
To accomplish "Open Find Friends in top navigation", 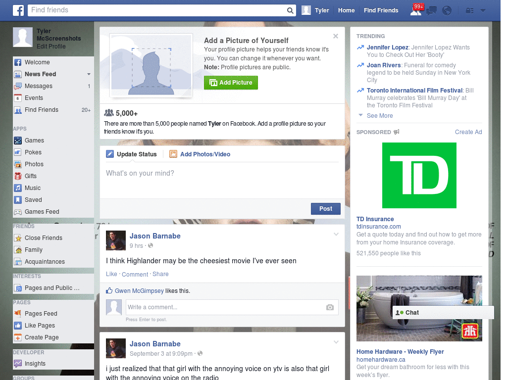I will 381,10.
